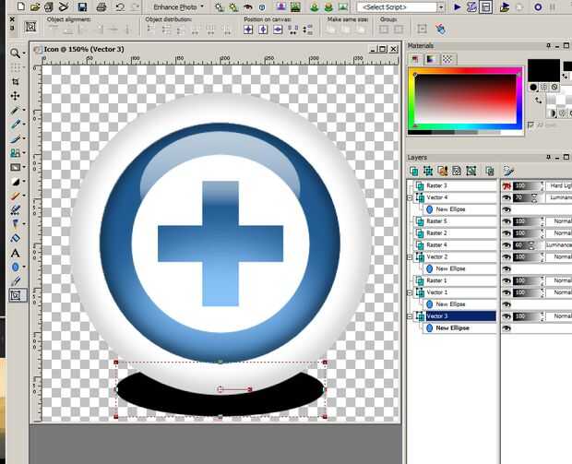Pin the Layers palette

pos(548,157)
